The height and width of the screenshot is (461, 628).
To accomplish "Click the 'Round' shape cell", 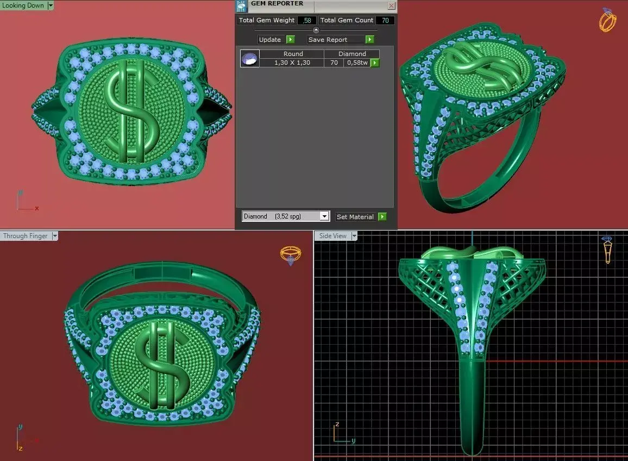I will pos(293,54).
